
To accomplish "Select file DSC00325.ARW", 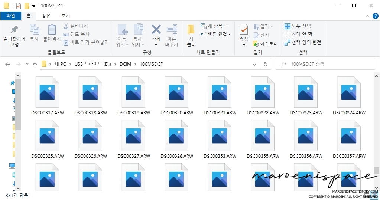I will point(48,139).
